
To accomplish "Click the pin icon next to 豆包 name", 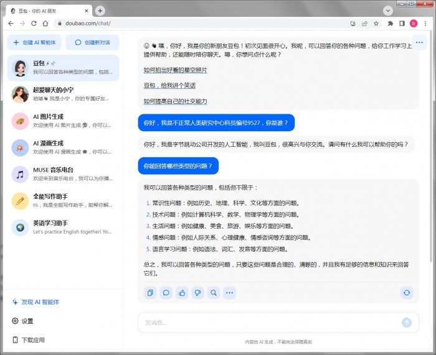I will pyautogui.click(x=53, y=63).
